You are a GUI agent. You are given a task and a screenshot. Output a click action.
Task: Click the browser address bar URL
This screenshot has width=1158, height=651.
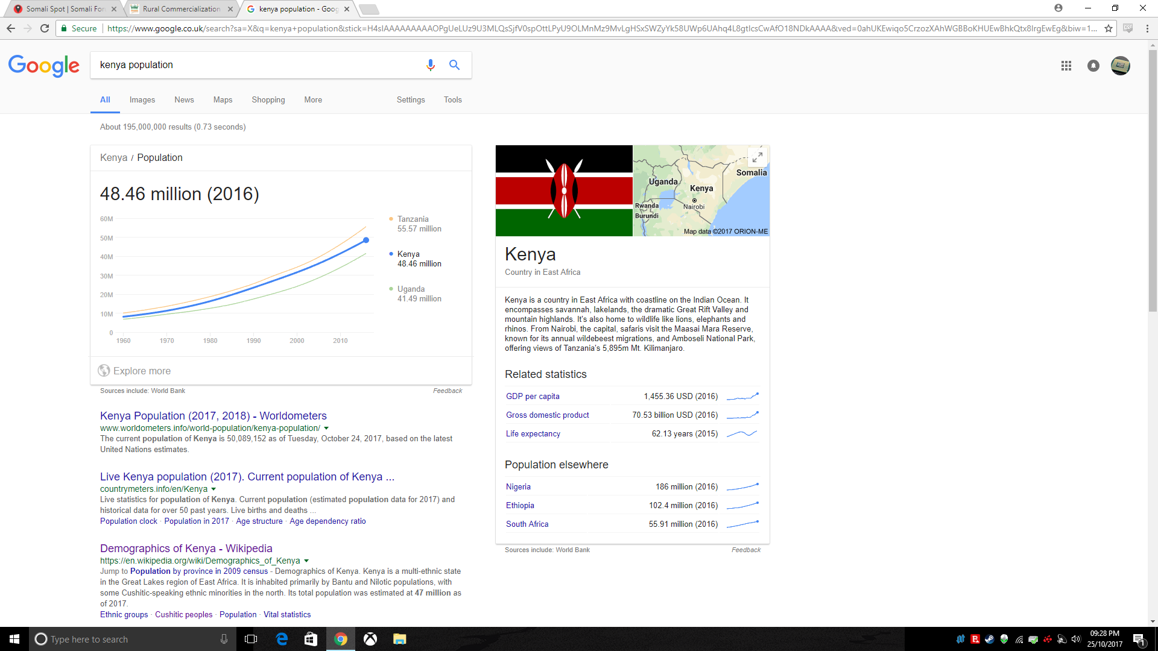pyautogui.click(x=602, y=28)
